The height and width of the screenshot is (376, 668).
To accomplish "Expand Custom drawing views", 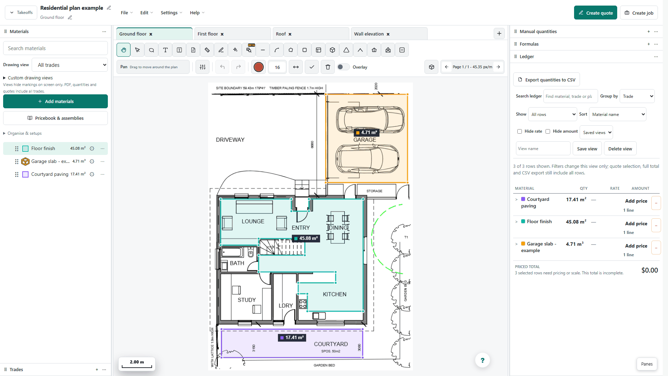I will [x=28, y=78].
